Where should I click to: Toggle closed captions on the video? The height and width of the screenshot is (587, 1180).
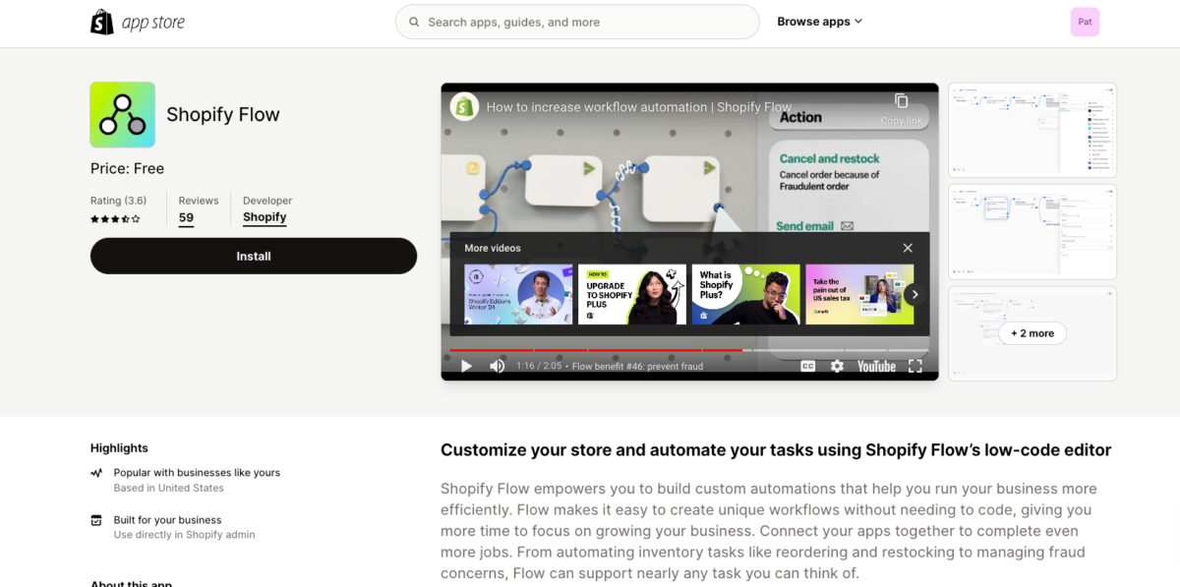point(807,366)
